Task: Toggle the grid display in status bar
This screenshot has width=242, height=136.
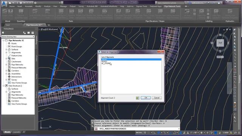Action: pos(145,133)
